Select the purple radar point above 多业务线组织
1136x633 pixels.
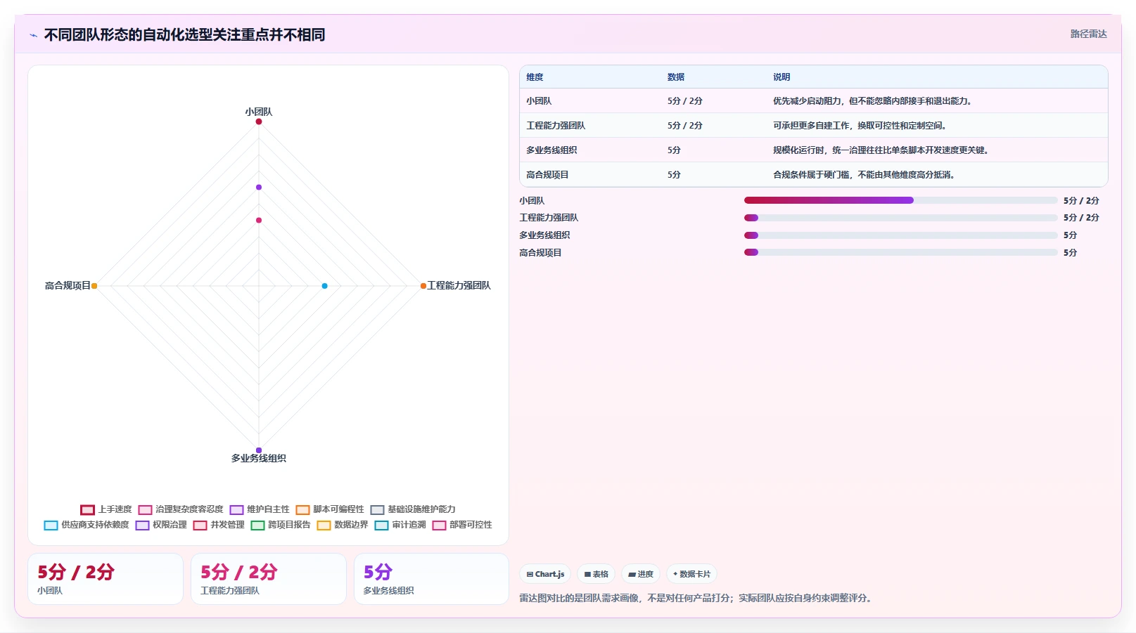[x=259, y=450]
